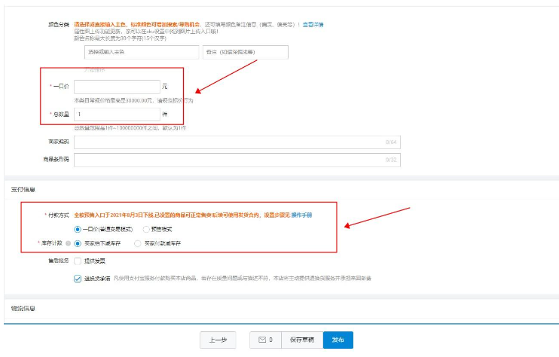This screenshot has width=559, height=357.
Task: Select 一口价 (普通交易模式) radio option
Action: 77,229
